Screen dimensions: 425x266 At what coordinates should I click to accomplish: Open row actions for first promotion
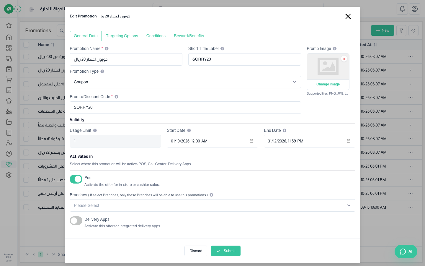tap(411, 56)
